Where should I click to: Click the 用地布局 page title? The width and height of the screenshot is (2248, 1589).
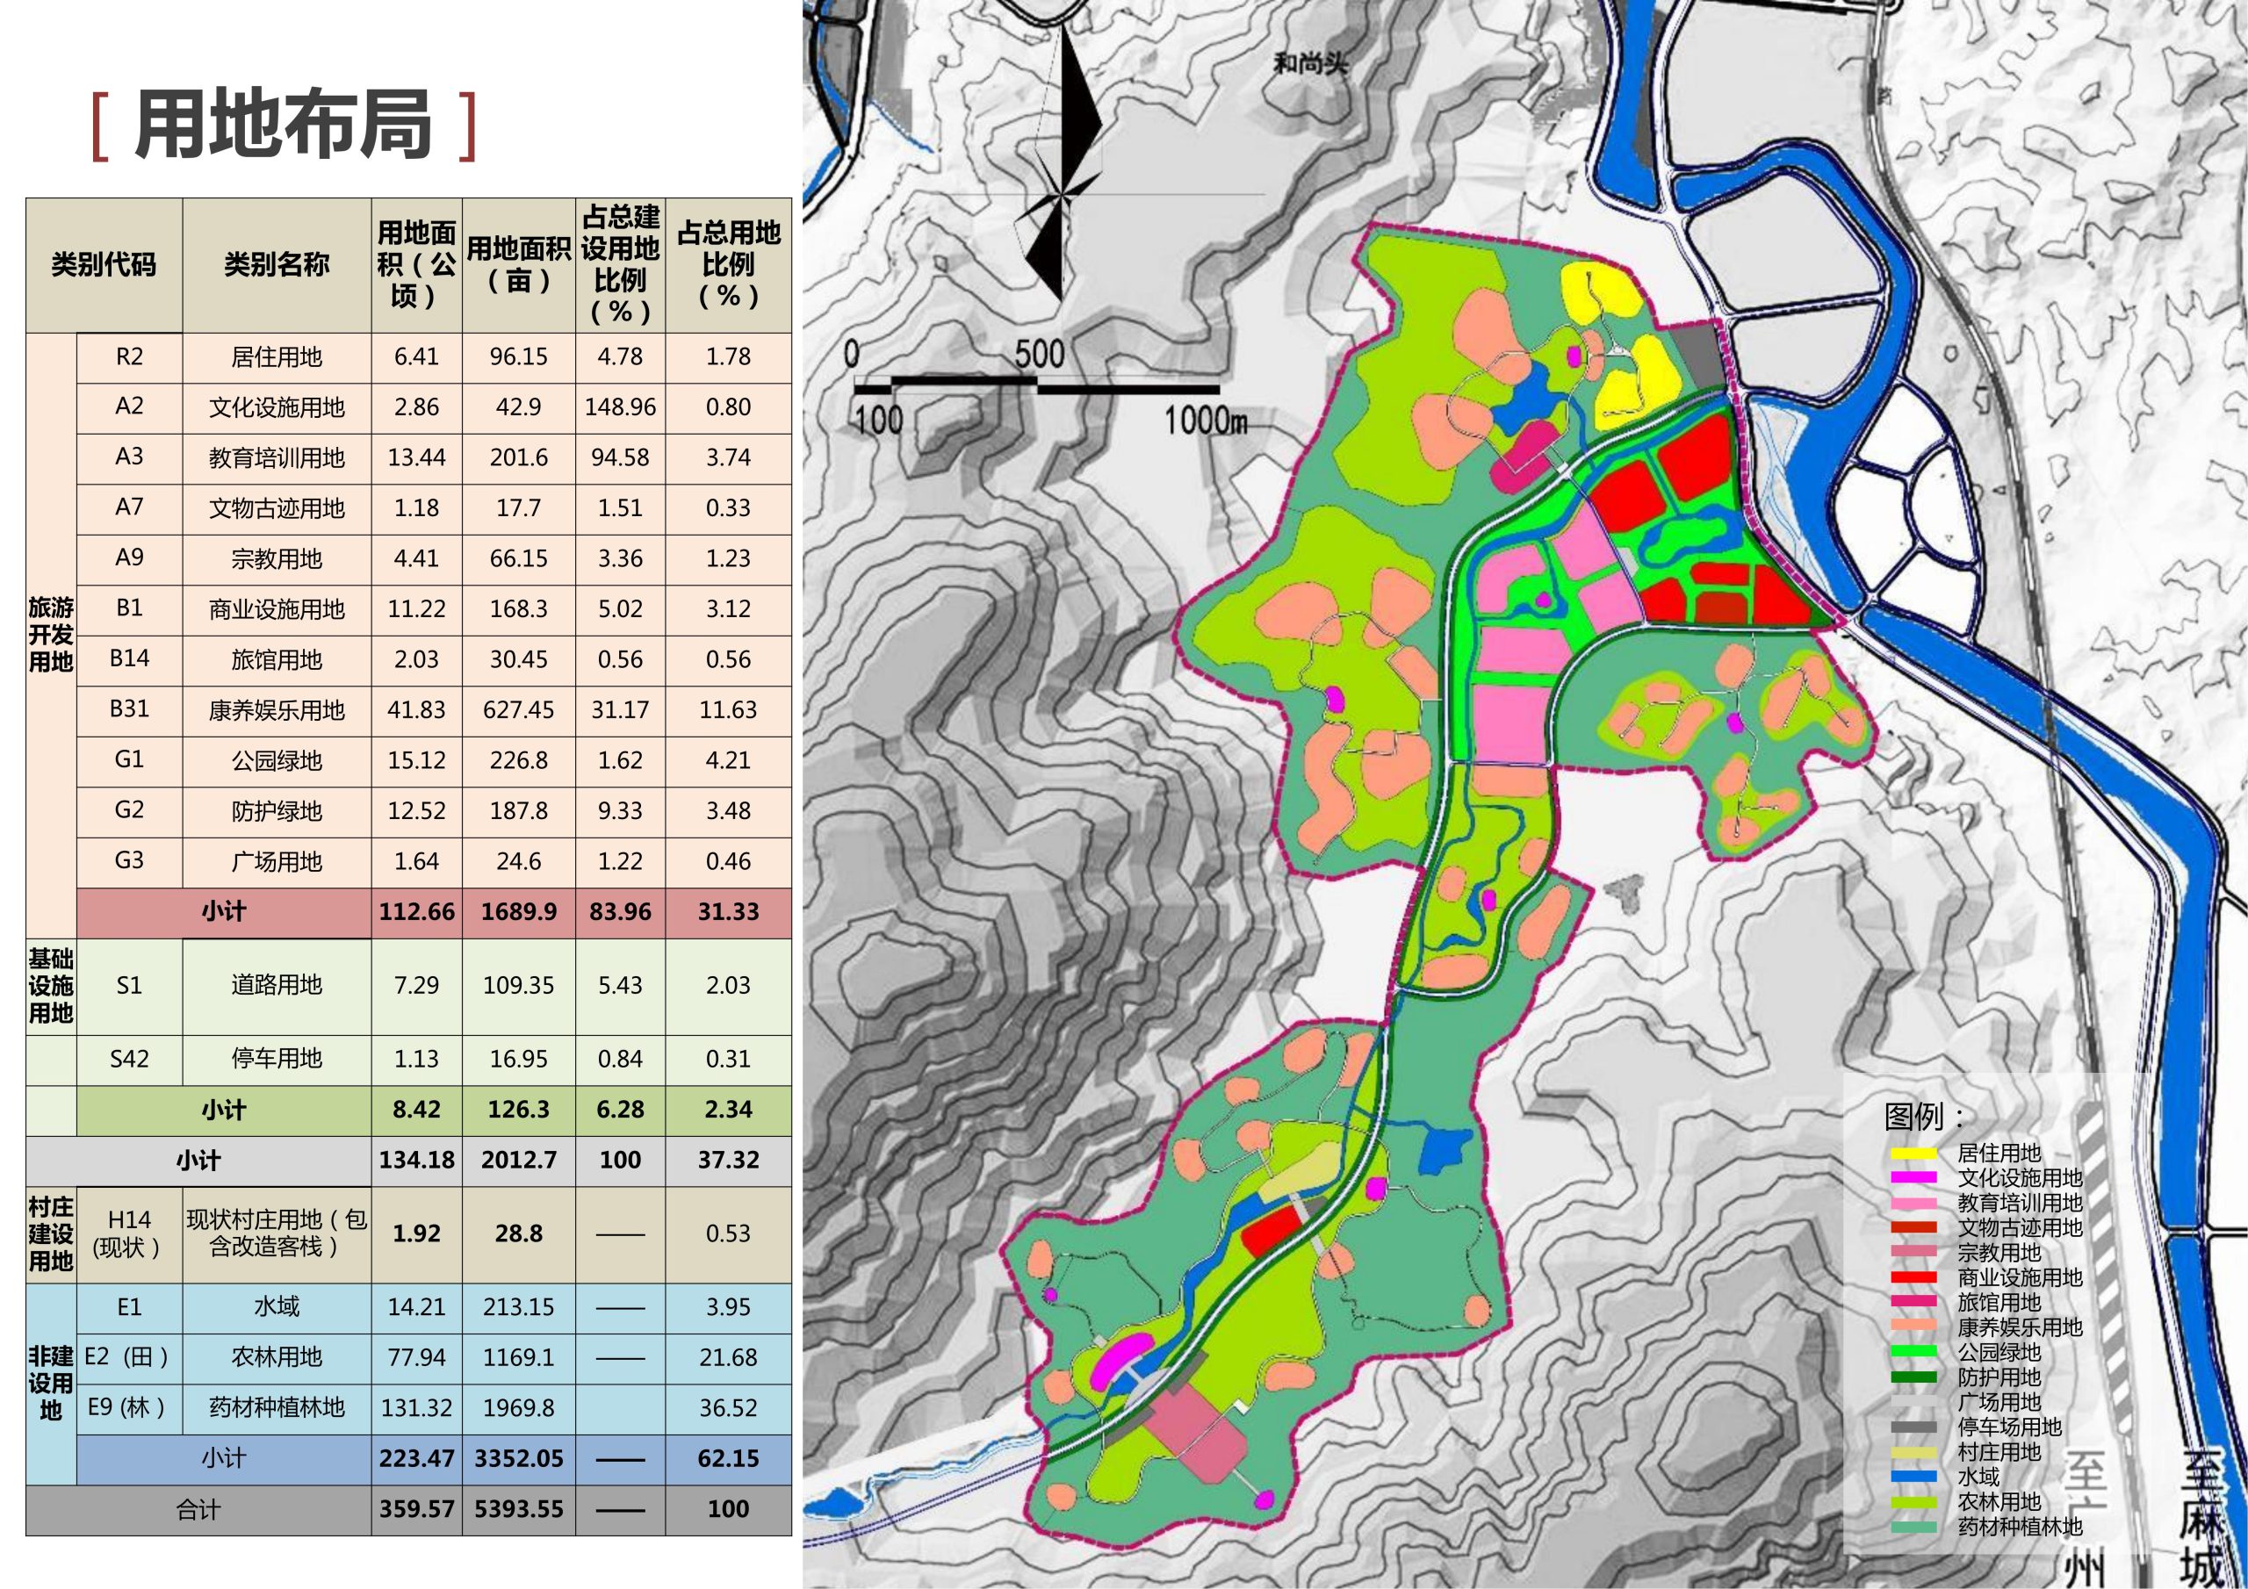pyautogui.click(x=284, y=126)
